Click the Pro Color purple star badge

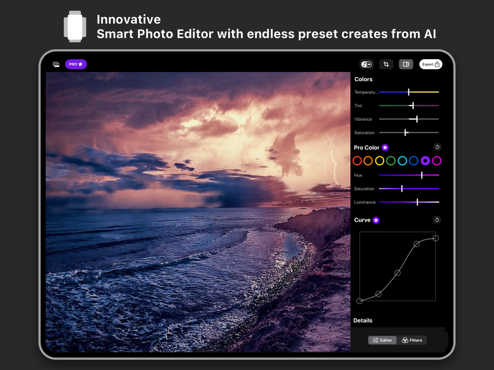point(385,148)
